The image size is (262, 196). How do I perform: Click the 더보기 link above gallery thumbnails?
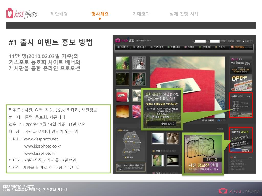coord(220,129)
